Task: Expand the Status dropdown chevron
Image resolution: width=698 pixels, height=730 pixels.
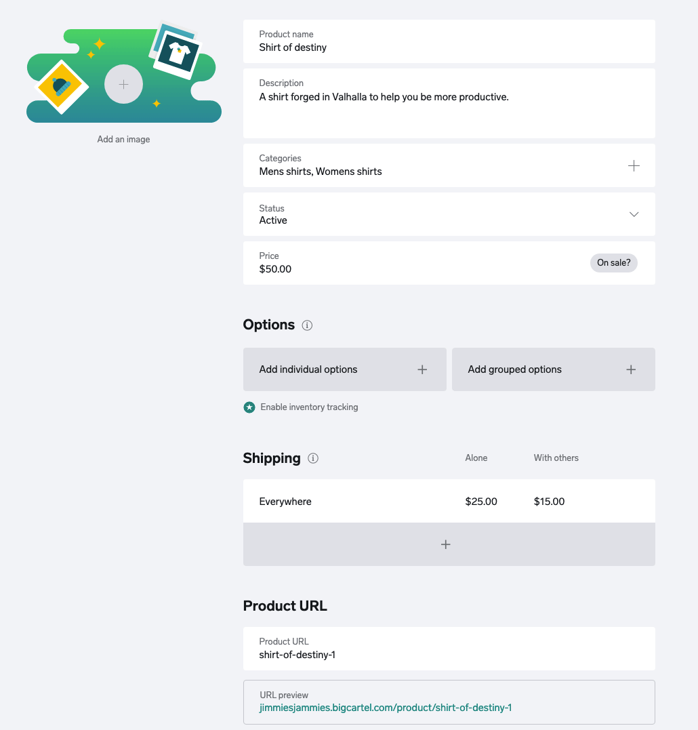Action: [x=634, y=214]
